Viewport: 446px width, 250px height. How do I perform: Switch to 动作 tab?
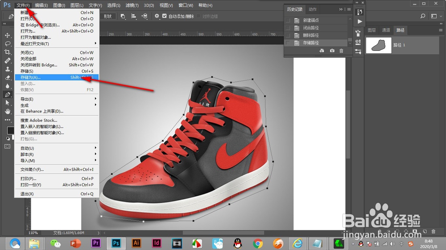click(313, 9)
